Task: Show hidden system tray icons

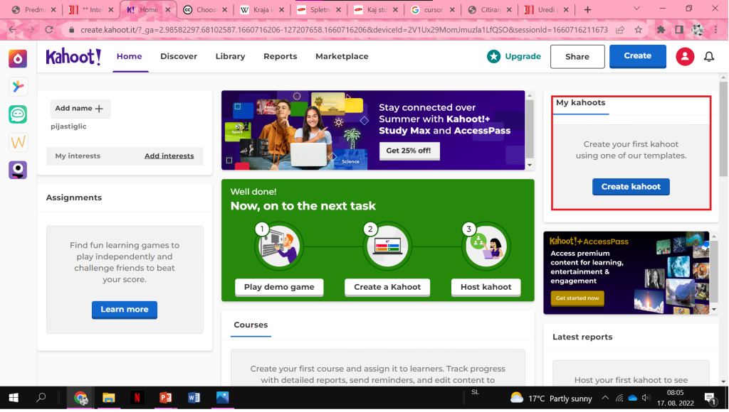Action: coord(605,398)
